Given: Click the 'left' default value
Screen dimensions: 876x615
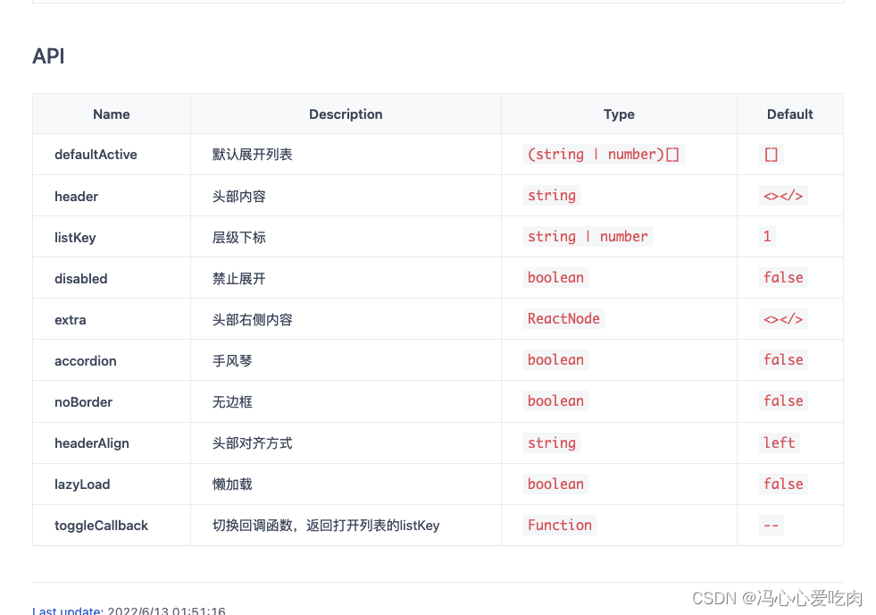Looking at the screenshot, I should pos(780,442).
